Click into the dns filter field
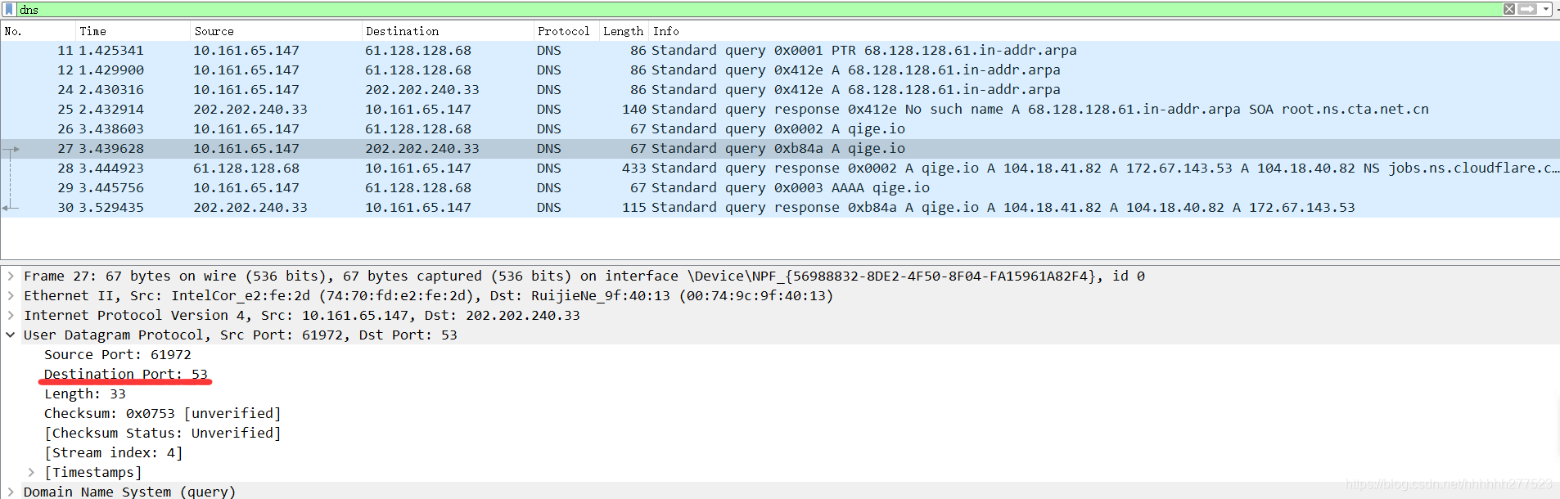This screenshot has width=1560, height=499. coord(758,9)
